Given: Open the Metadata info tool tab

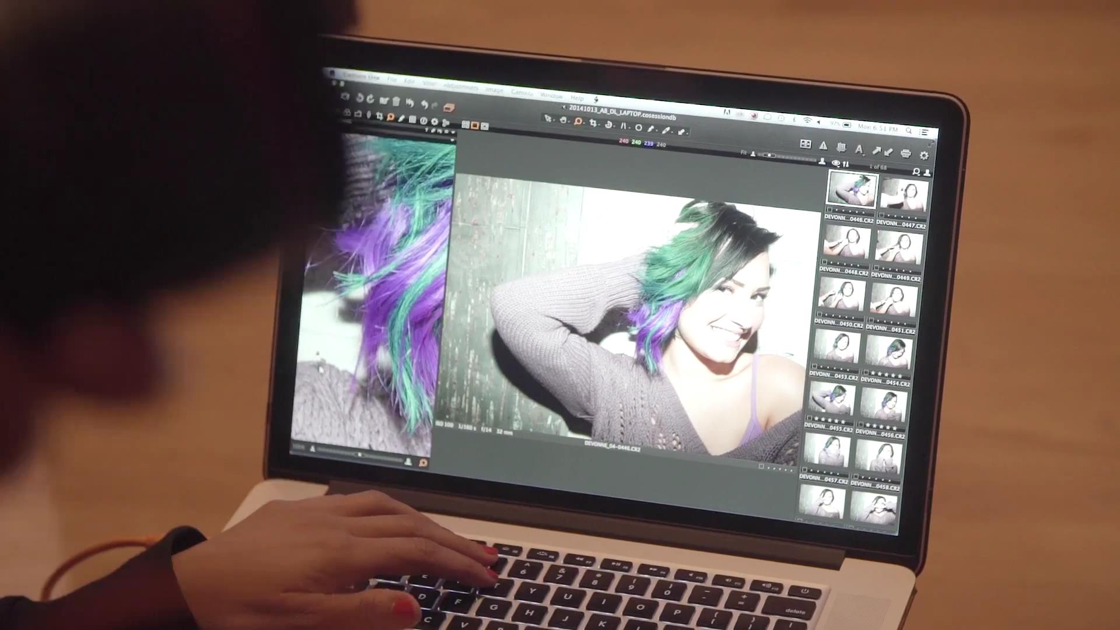Looking at the screenshot, I should coord(423,121).
